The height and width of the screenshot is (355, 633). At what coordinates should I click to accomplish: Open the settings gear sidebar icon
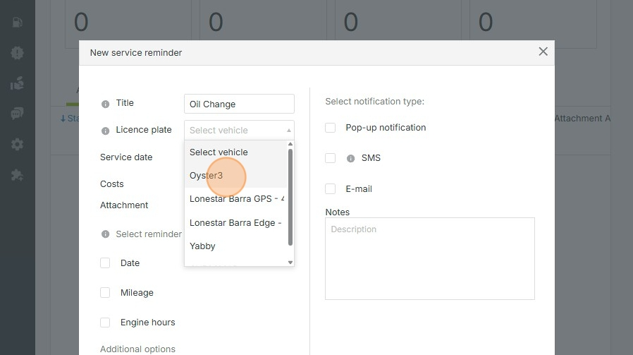coord(17,145)
